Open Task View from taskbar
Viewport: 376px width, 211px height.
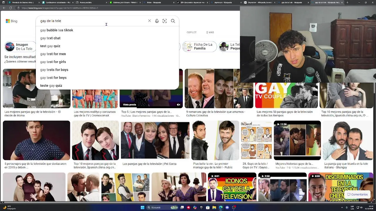click(182, 207)
